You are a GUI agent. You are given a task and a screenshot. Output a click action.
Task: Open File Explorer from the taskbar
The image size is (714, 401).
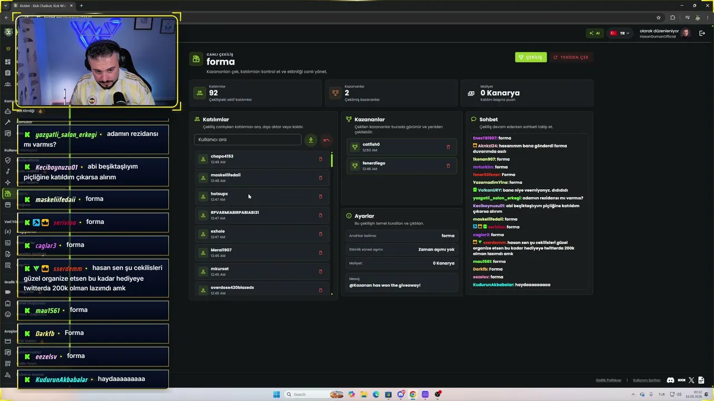point(364,395)
